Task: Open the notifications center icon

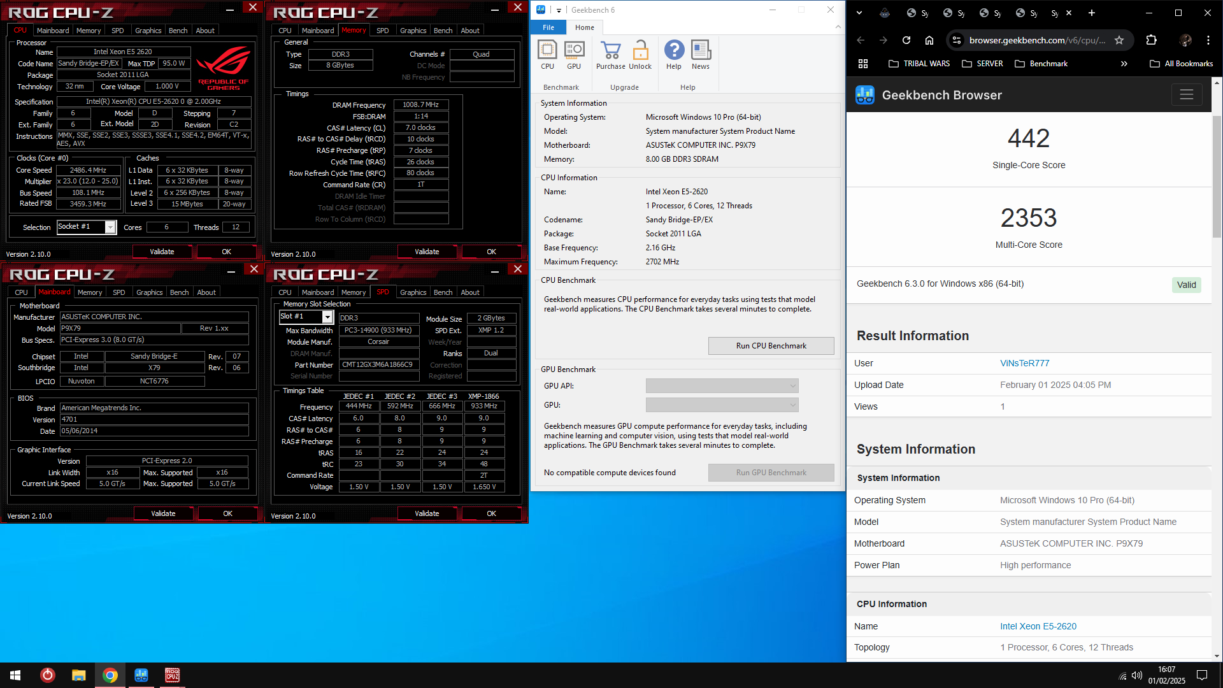Action: tap(1202, 675)
